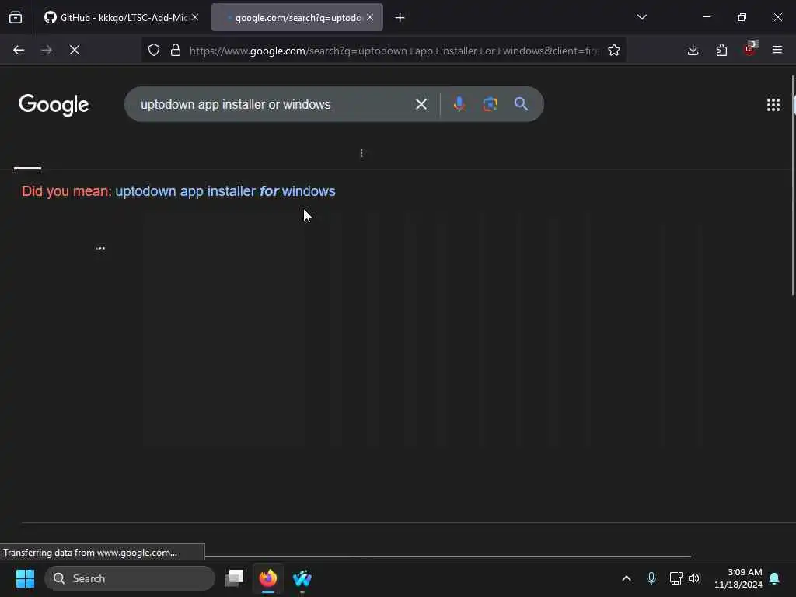The width and height of the screenshot is (796, 597).
Task: Focus the URL address bar
Action: click(x=394, y=51)
